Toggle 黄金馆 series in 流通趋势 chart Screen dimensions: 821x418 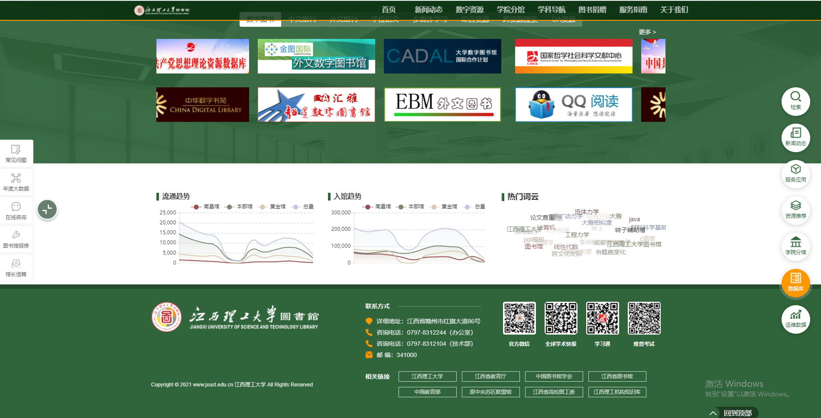coord(272,207)
